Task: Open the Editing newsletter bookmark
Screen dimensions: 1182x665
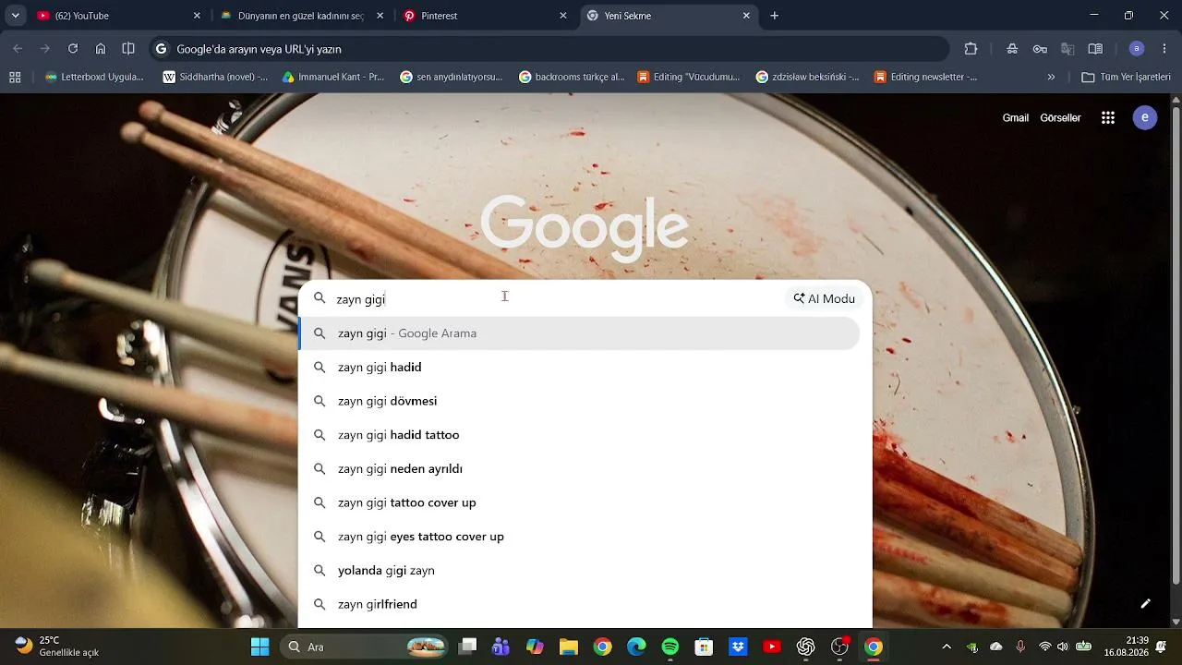Action: (926, 78)
